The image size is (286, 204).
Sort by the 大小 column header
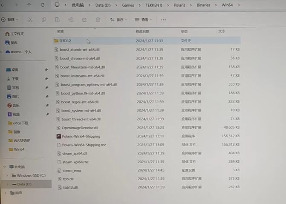(x=222, y=32)
